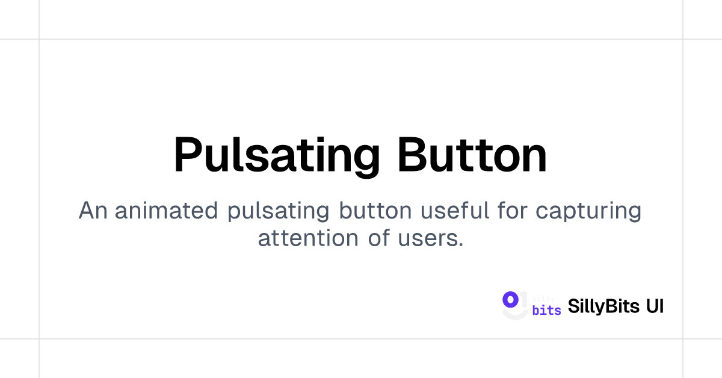The height and width of the screenshot is (378, 722).
Task: Click the word 'capturing' in the description
Action: [588, 212]
